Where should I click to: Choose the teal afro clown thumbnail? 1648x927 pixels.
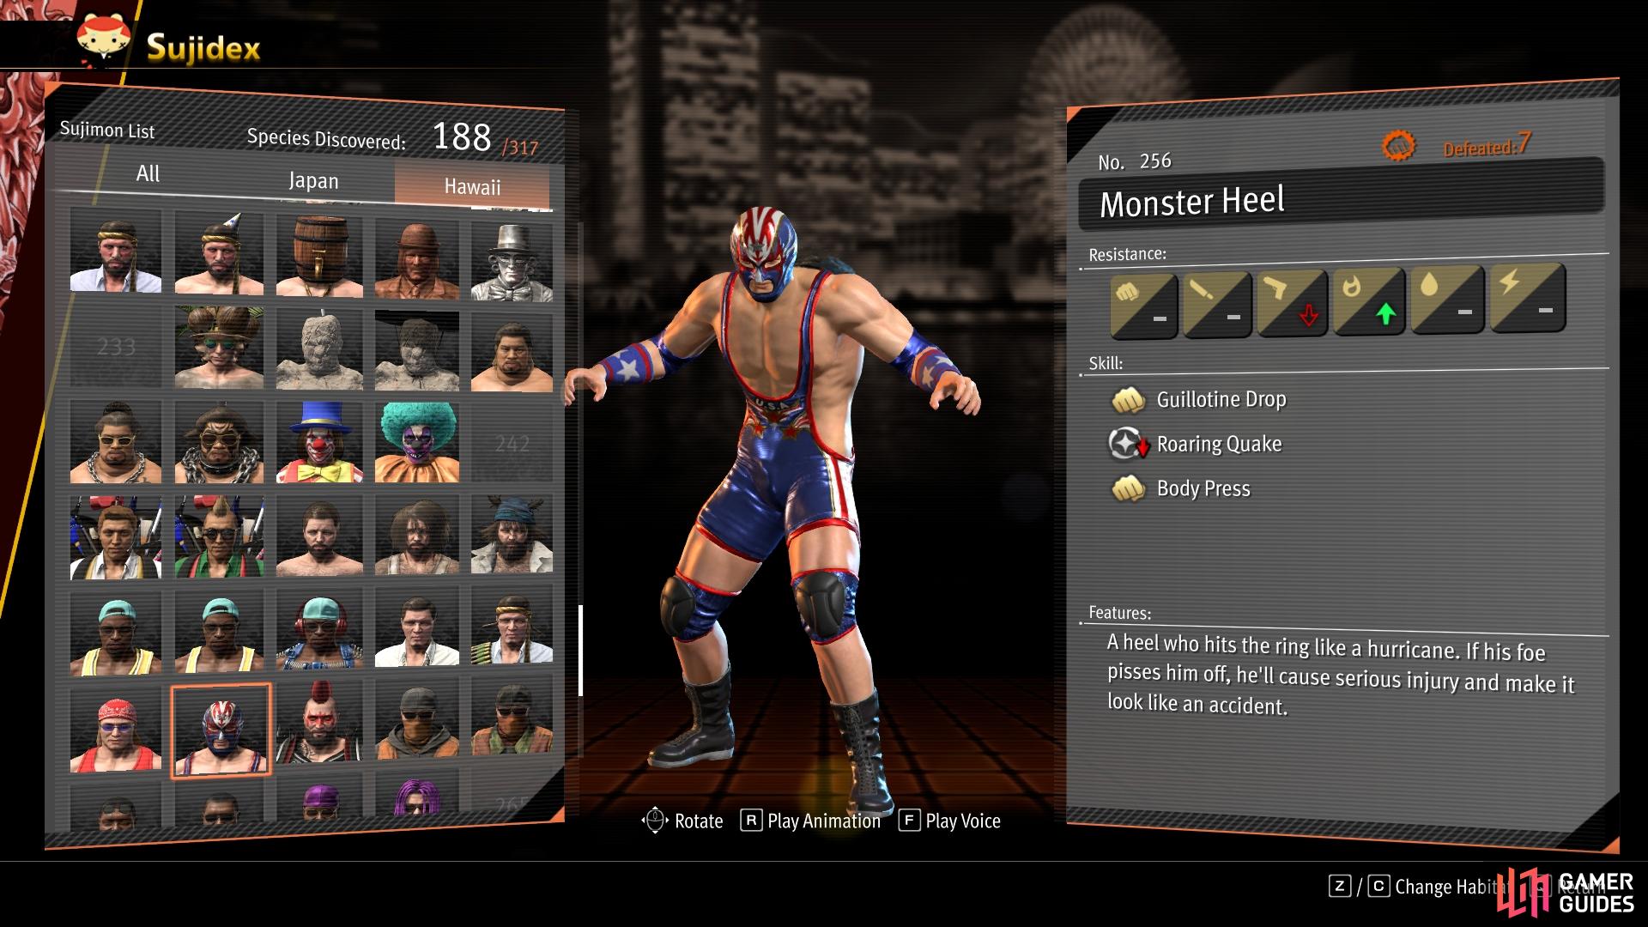pos(417,442)
